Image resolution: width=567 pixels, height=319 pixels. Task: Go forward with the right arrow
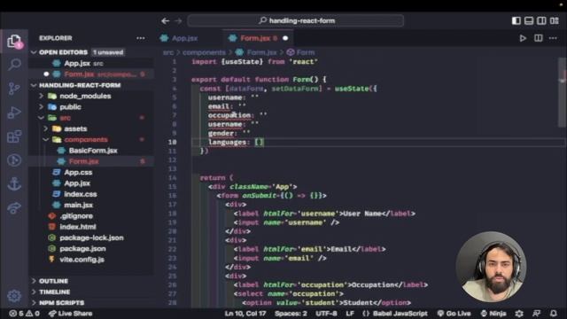(178, 21)
